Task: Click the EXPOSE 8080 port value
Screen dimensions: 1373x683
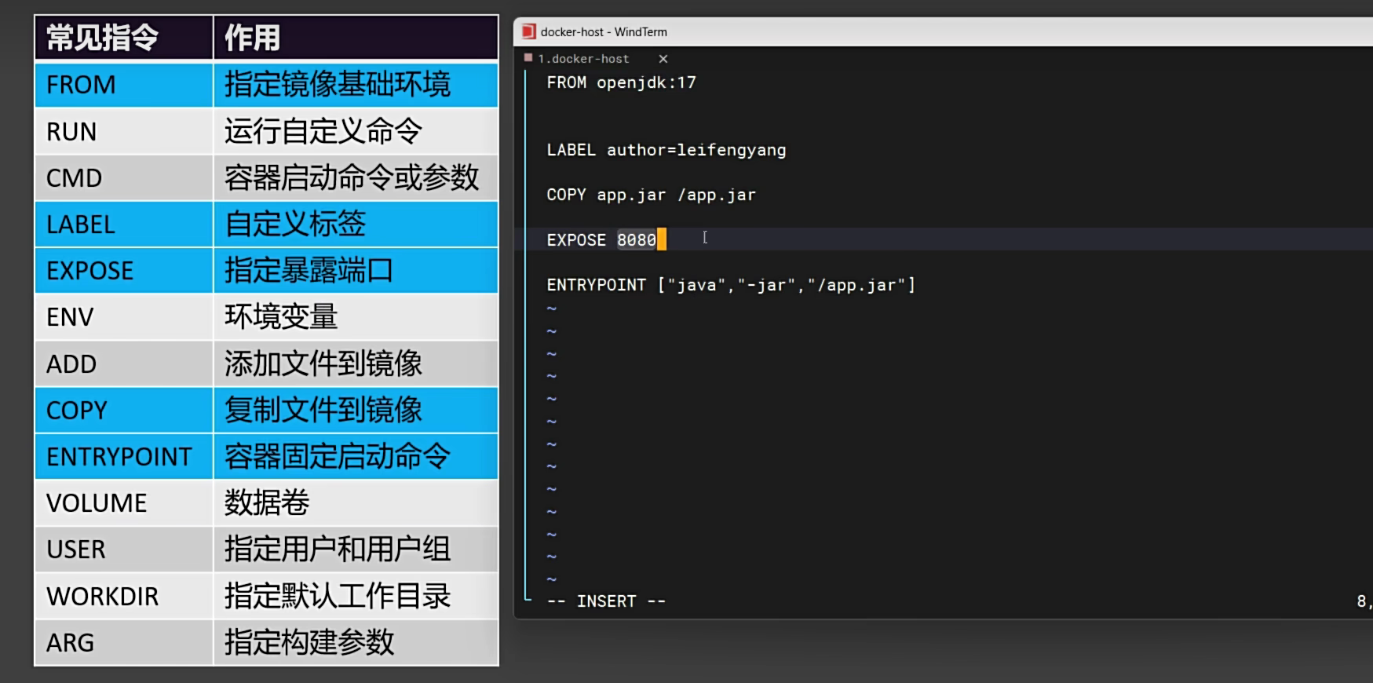Action: 636,239
